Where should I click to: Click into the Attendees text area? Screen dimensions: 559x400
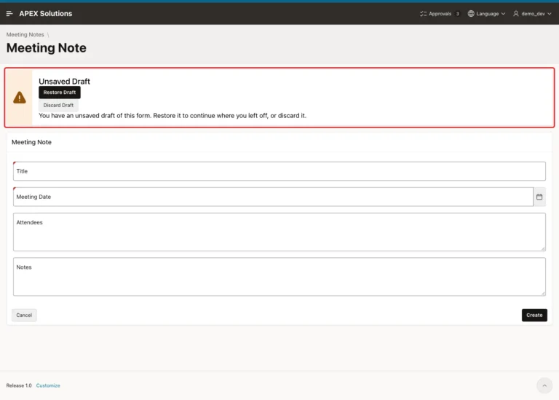coord(279,232)
